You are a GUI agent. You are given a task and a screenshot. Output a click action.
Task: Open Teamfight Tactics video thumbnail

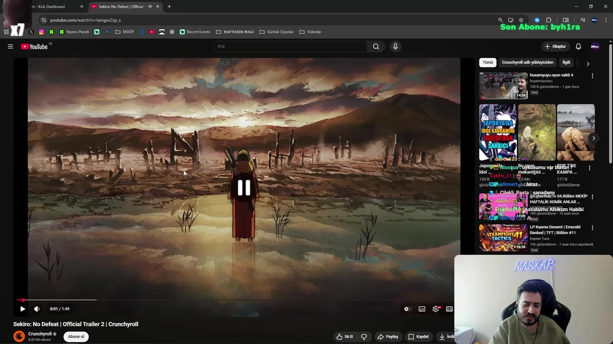[503, 237]
